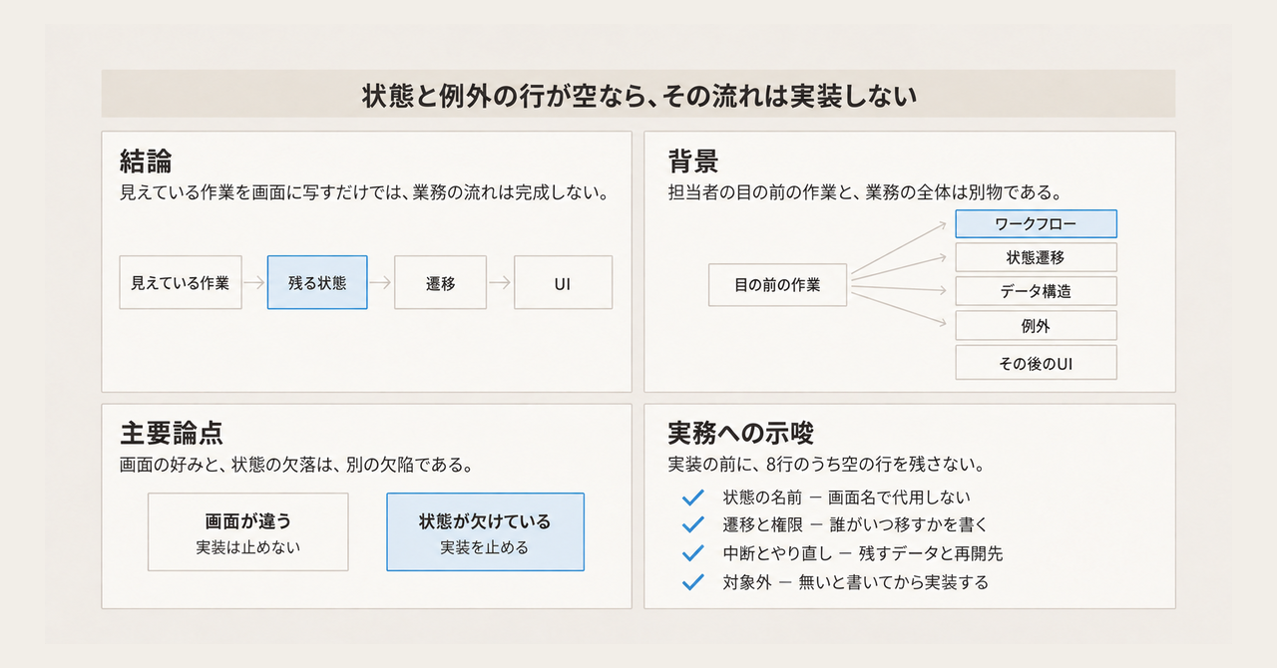Select the 主要論点 heading
The width and height of the screenshot is (1277, 668).
click(172, 433)
